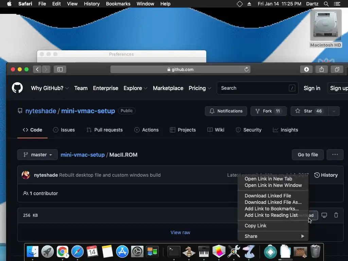Viewport: 348px width, 261px height.
Task: Click Safari's forward arrow button
Action: [46, 69]
